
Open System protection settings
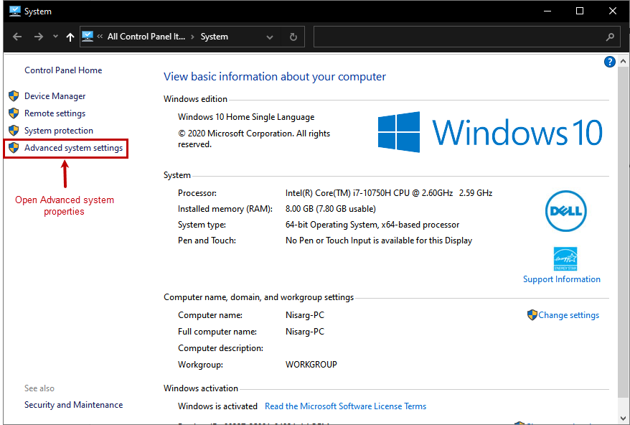pos(59,131)
